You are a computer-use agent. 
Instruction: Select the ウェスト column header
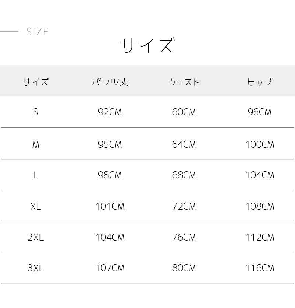184,82
